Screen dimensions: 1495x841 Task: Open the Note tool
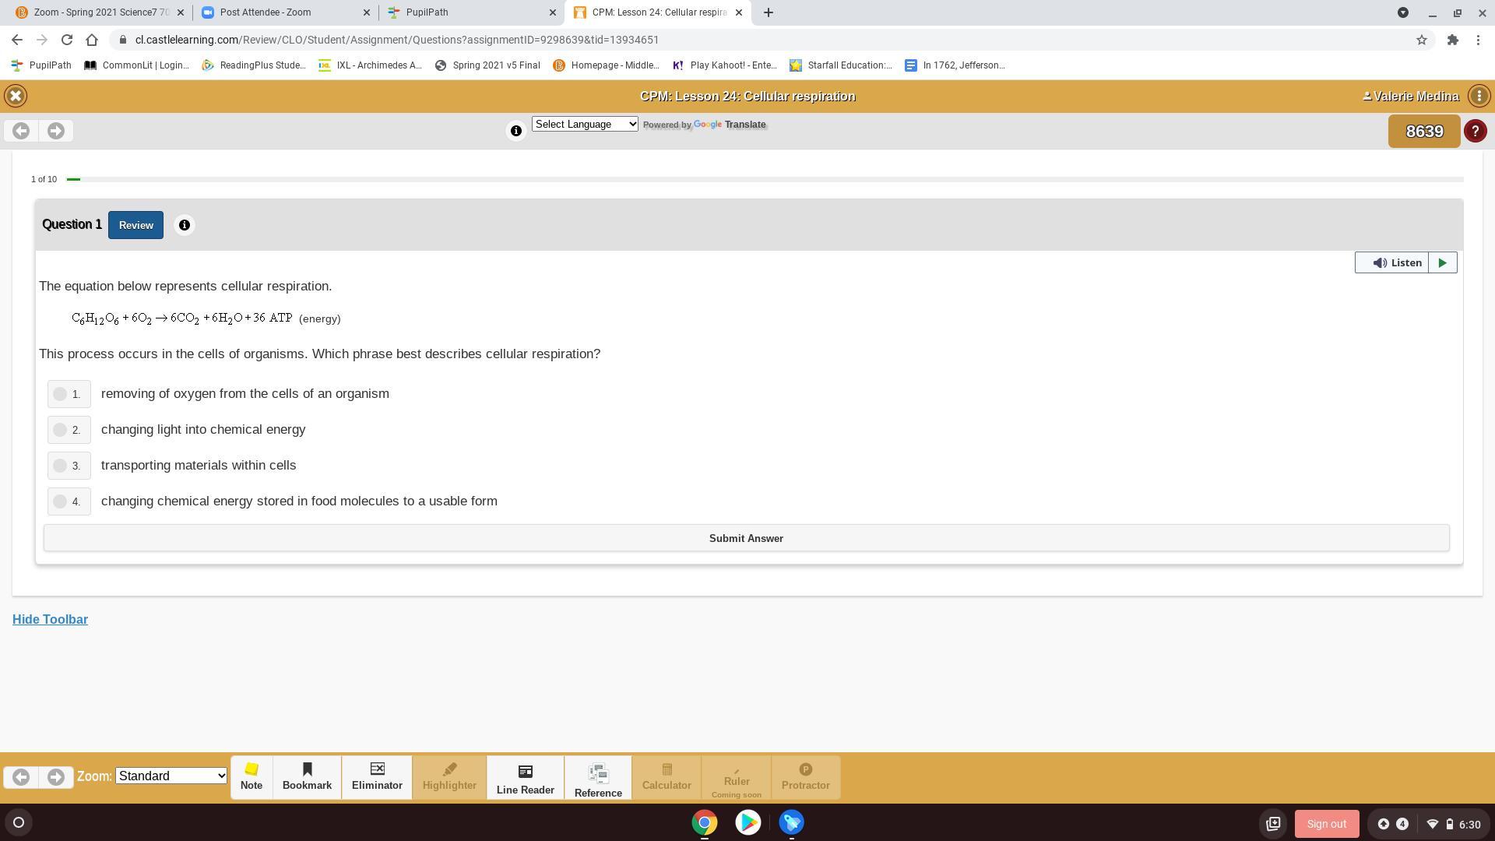251,776
